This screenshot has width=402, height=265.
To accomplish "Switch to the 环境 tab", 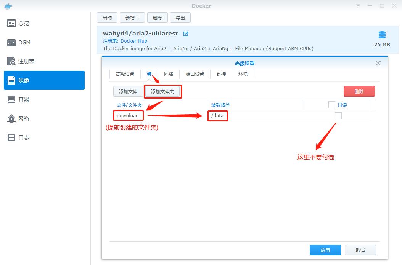I will pyautogui.click(x=243, y=74).
